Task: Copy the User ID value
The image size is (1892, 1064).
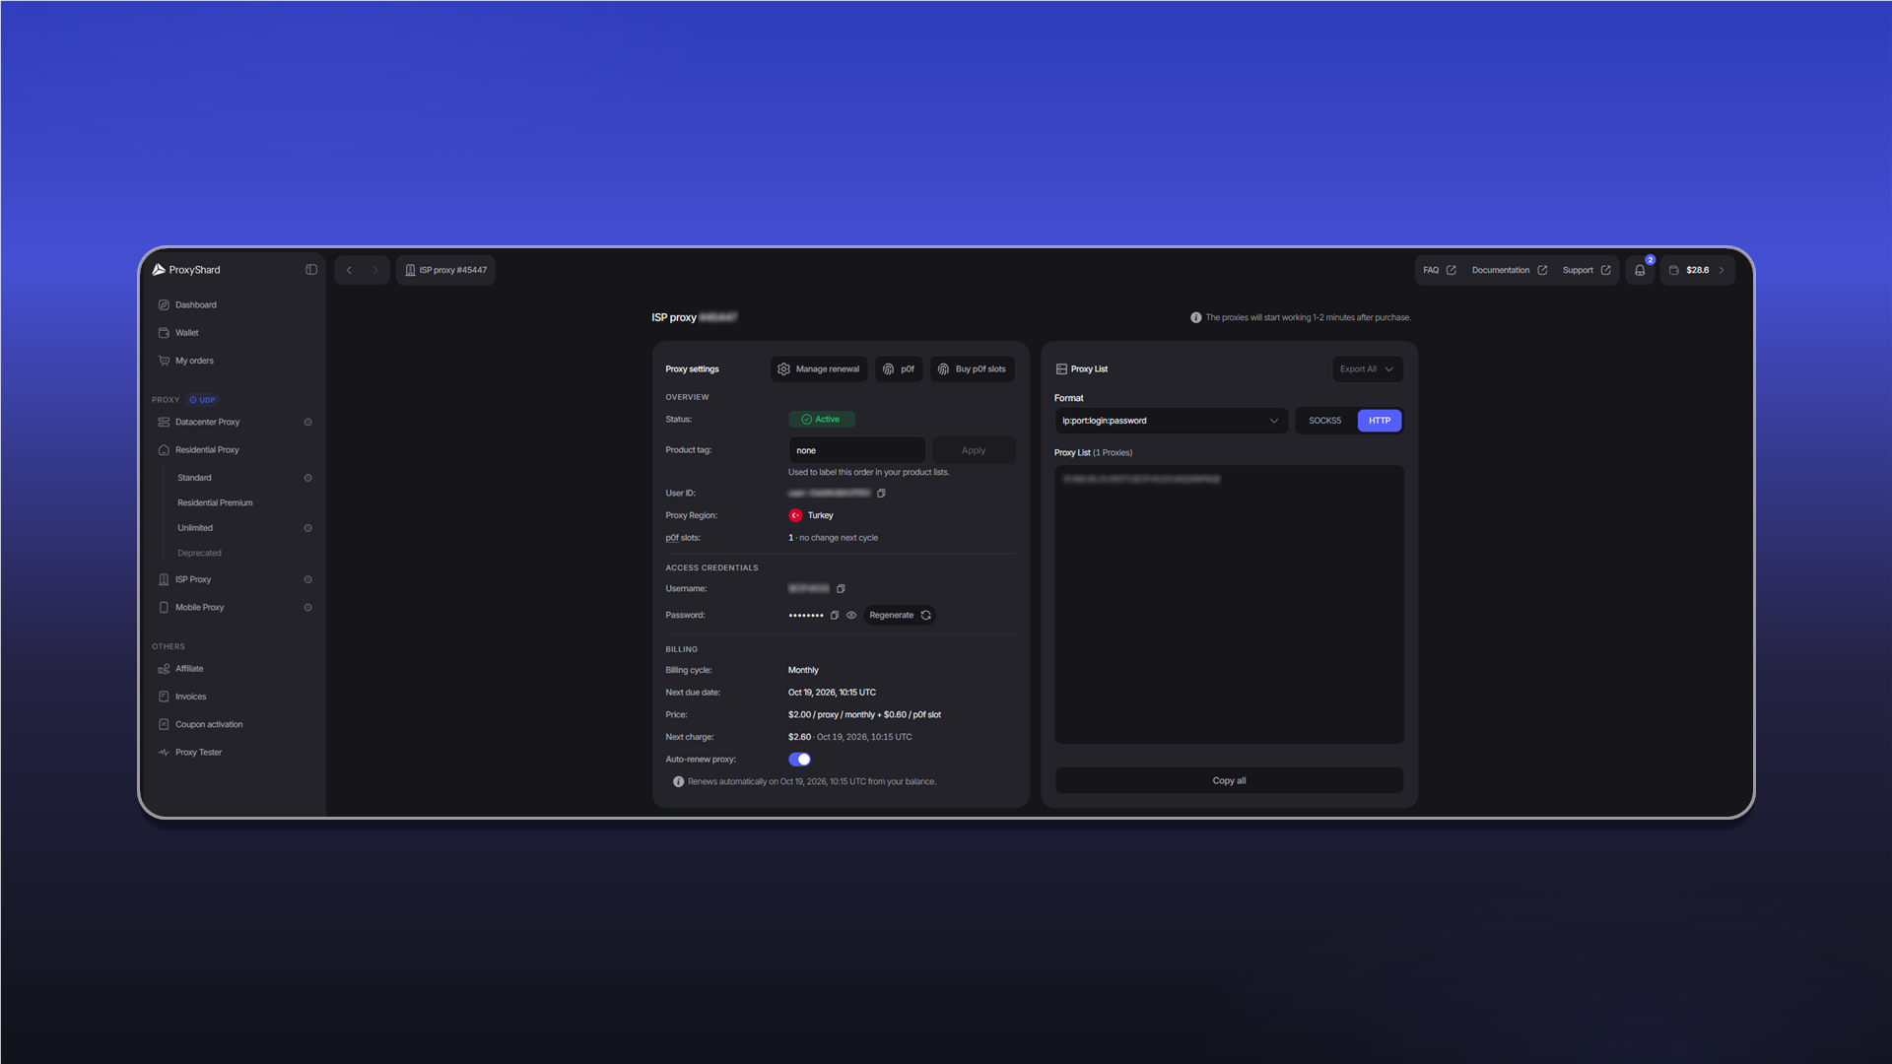Action: click(881, 494)
